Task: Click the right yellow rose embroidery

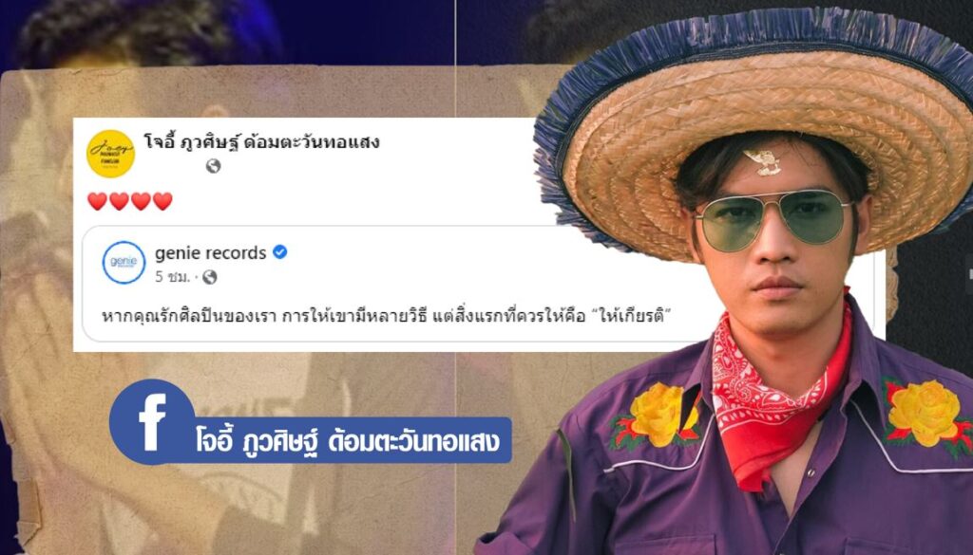Action: [x=925, y=414]
